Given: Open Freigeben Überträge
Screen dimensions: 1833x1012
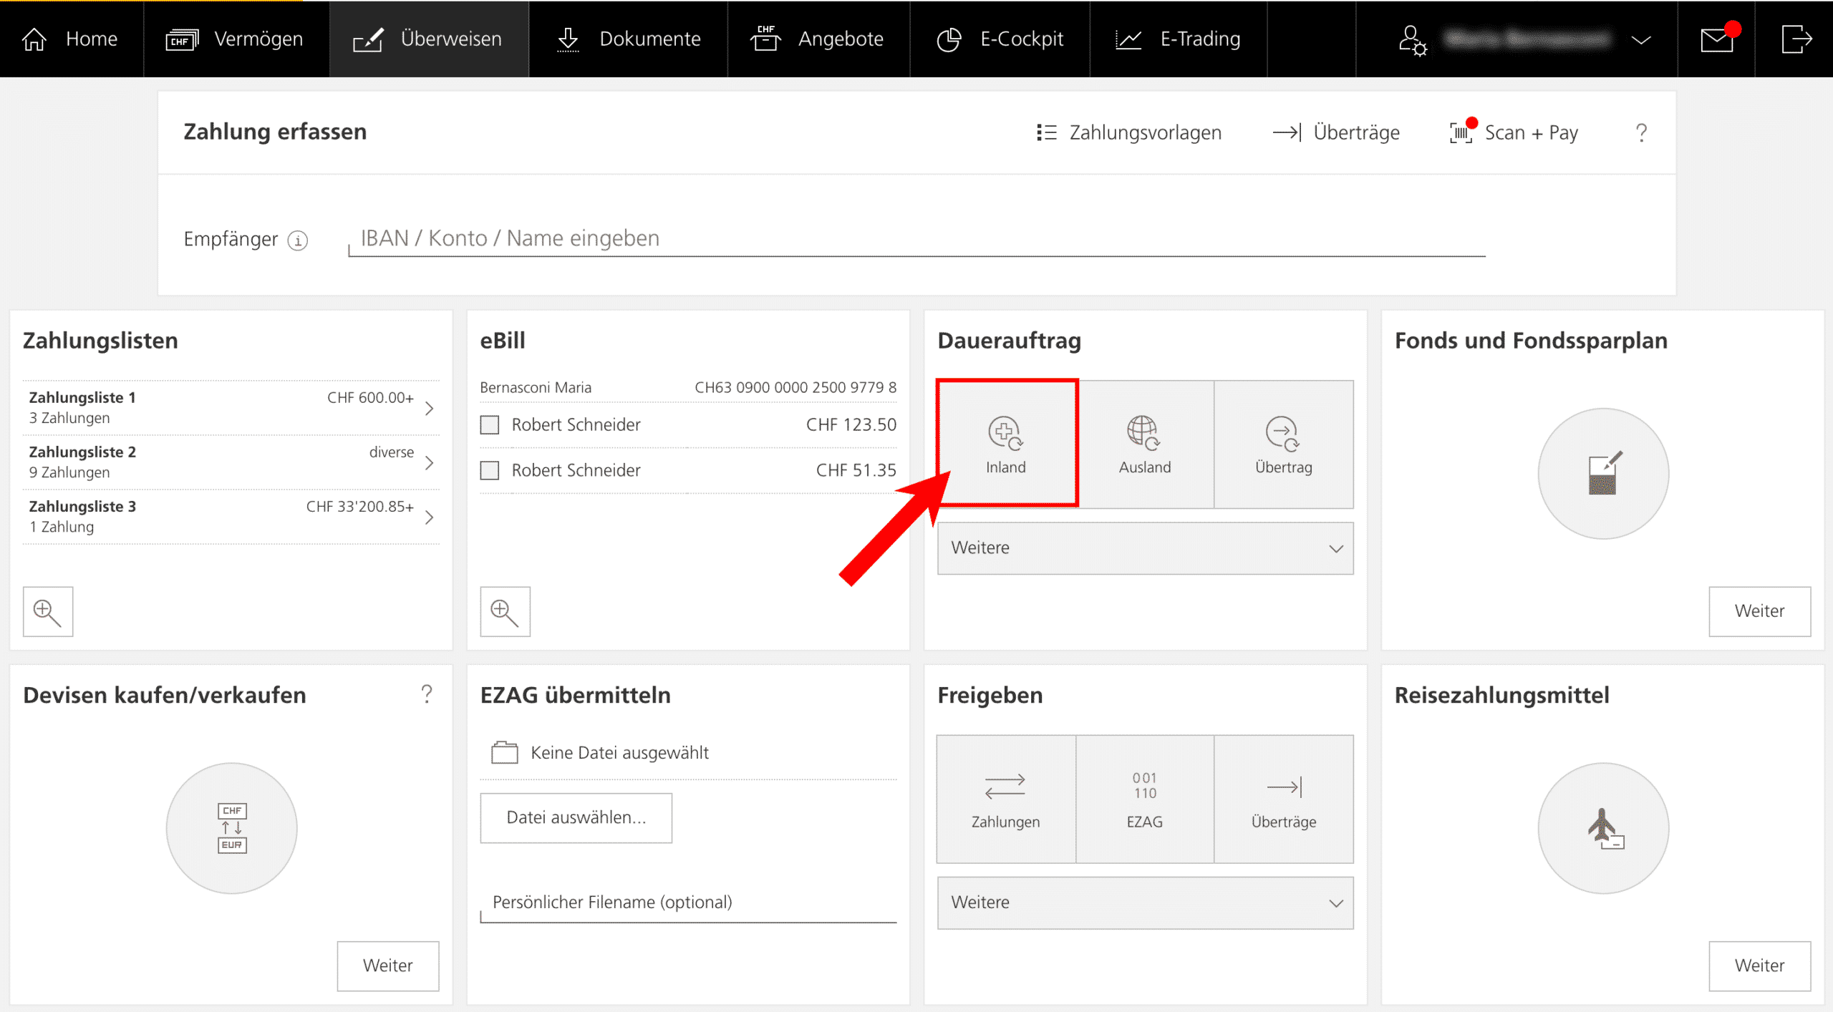Looking at the screenshot, I should click(1284, 799).
